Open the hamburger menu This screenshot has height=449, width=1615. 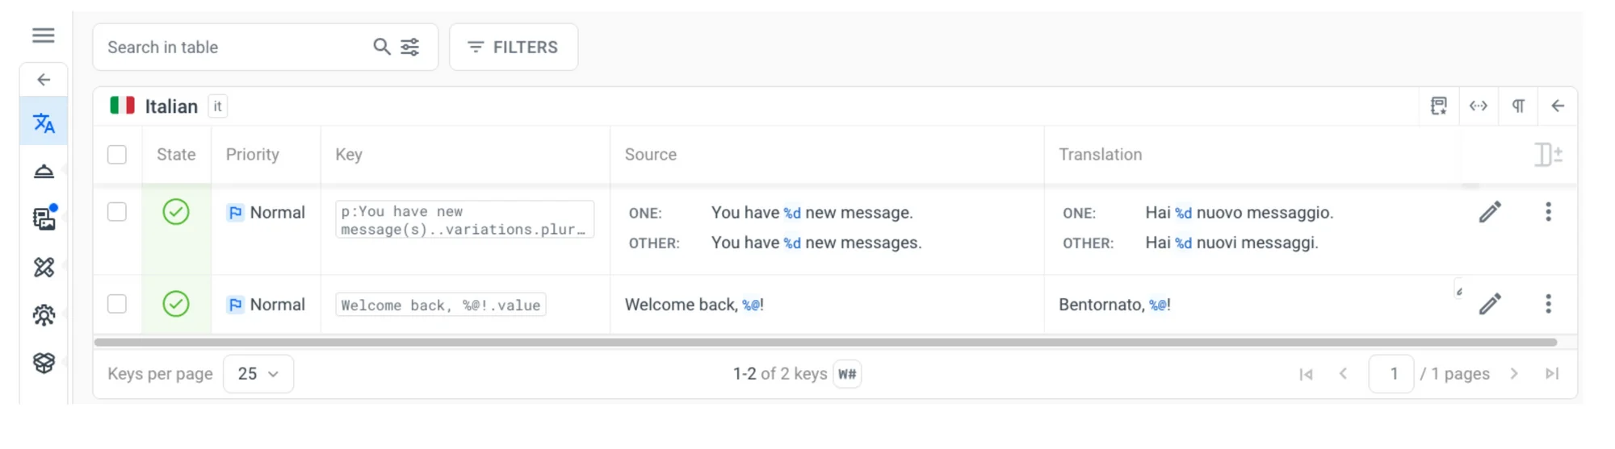pos(44,35)
